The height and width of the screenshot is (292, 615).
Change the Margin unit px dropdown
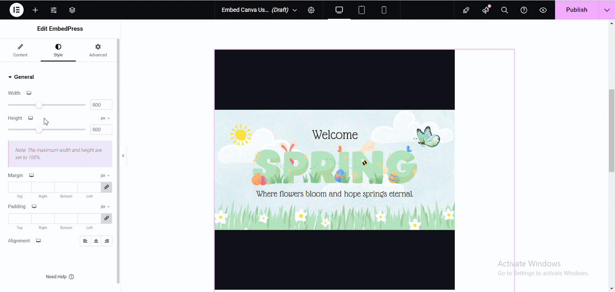[x=105, y=176]
